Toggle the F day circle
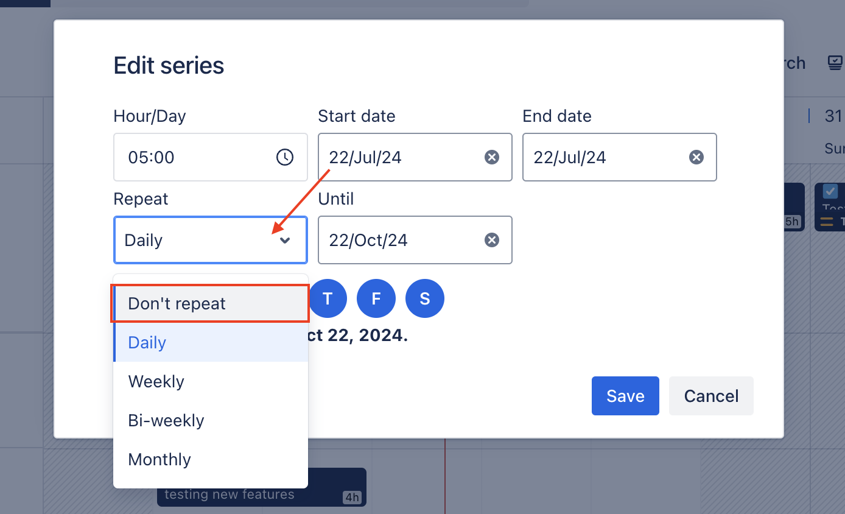The height and width of the screenshot is (514, 845). point(376,298)
